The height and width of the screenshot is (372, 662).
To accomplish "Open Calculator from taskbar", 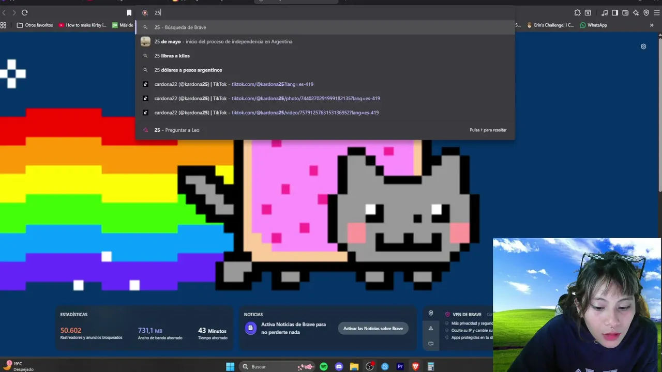I will coord(431,367).
